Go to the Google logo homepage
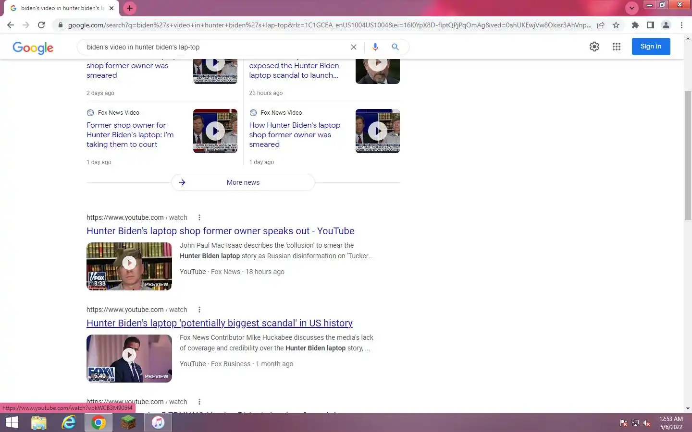The width and height of the screenshot is (692, 432). pos(33,48)
